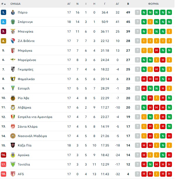Sort table by the # rank column arrow

[x=5, y=4]
